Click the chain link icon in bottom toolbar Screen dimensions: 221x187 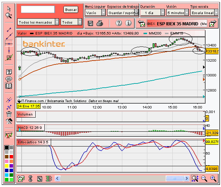pyautogui.click(x=30, y=179)
